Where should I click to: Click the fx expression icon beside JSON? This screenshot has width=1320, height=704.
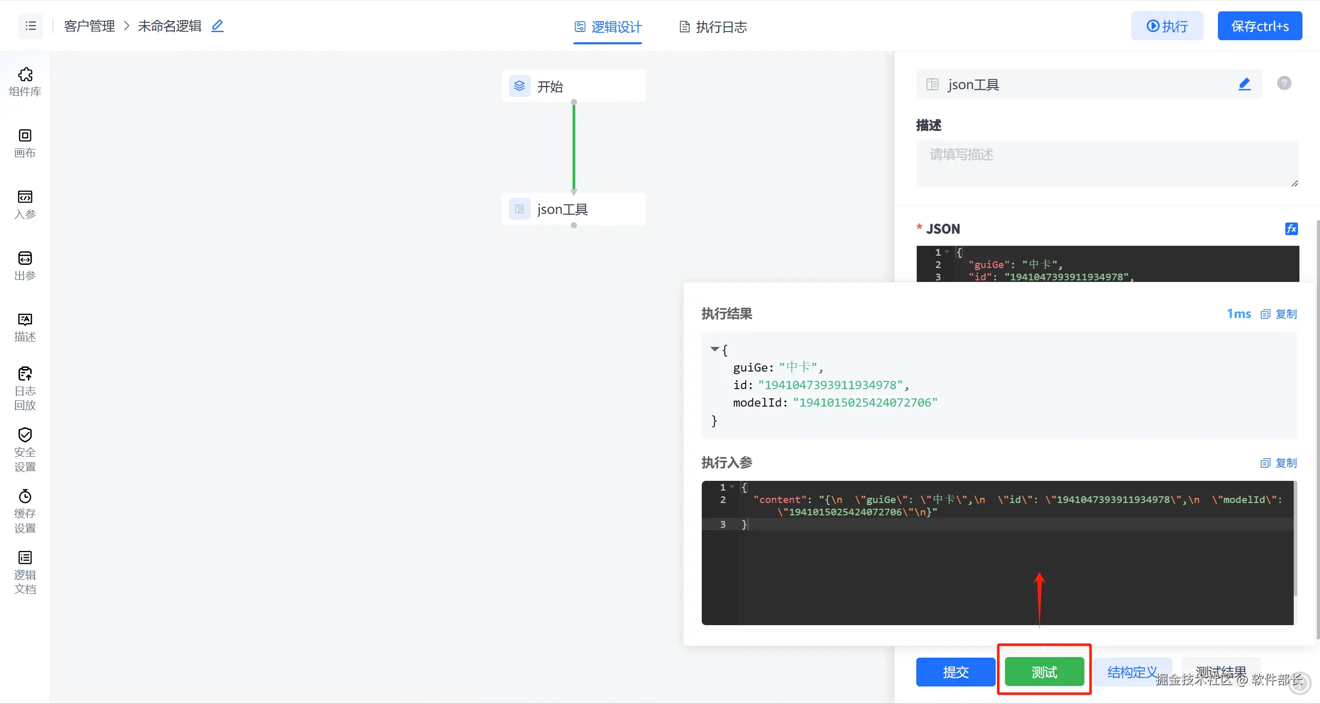click(1291, 229)
